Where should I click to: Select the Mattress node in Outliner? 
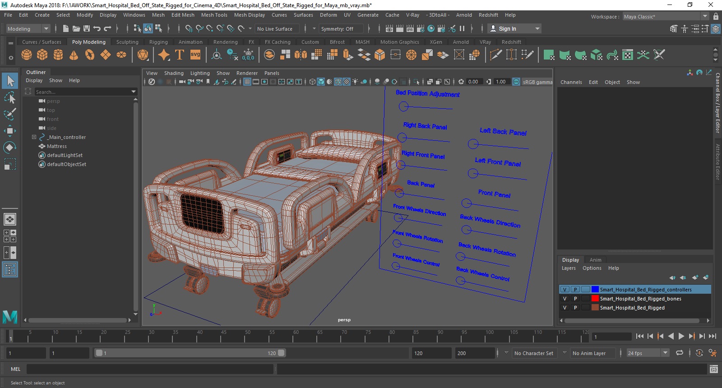[56, 146]
